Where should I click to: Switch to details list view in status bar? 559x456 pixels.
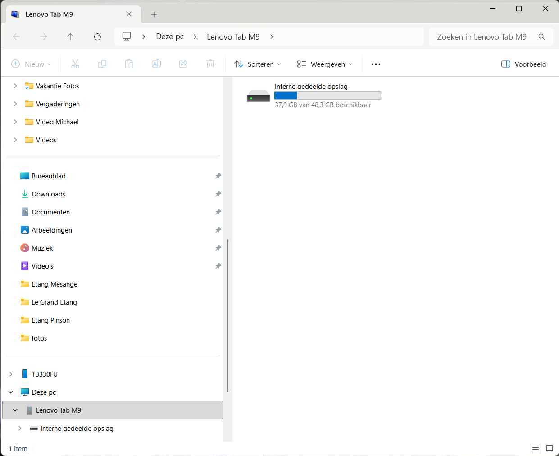(536, 448)
